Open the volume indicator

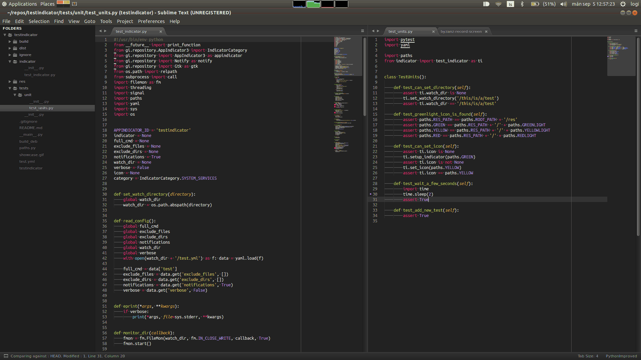563,4
